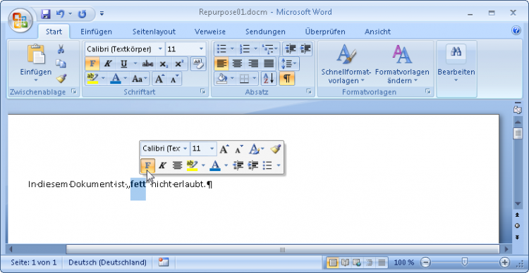This screenshot has width=529, height=273.
Task: Open mini toolbar font name dropdown
Action: [186, 148]
